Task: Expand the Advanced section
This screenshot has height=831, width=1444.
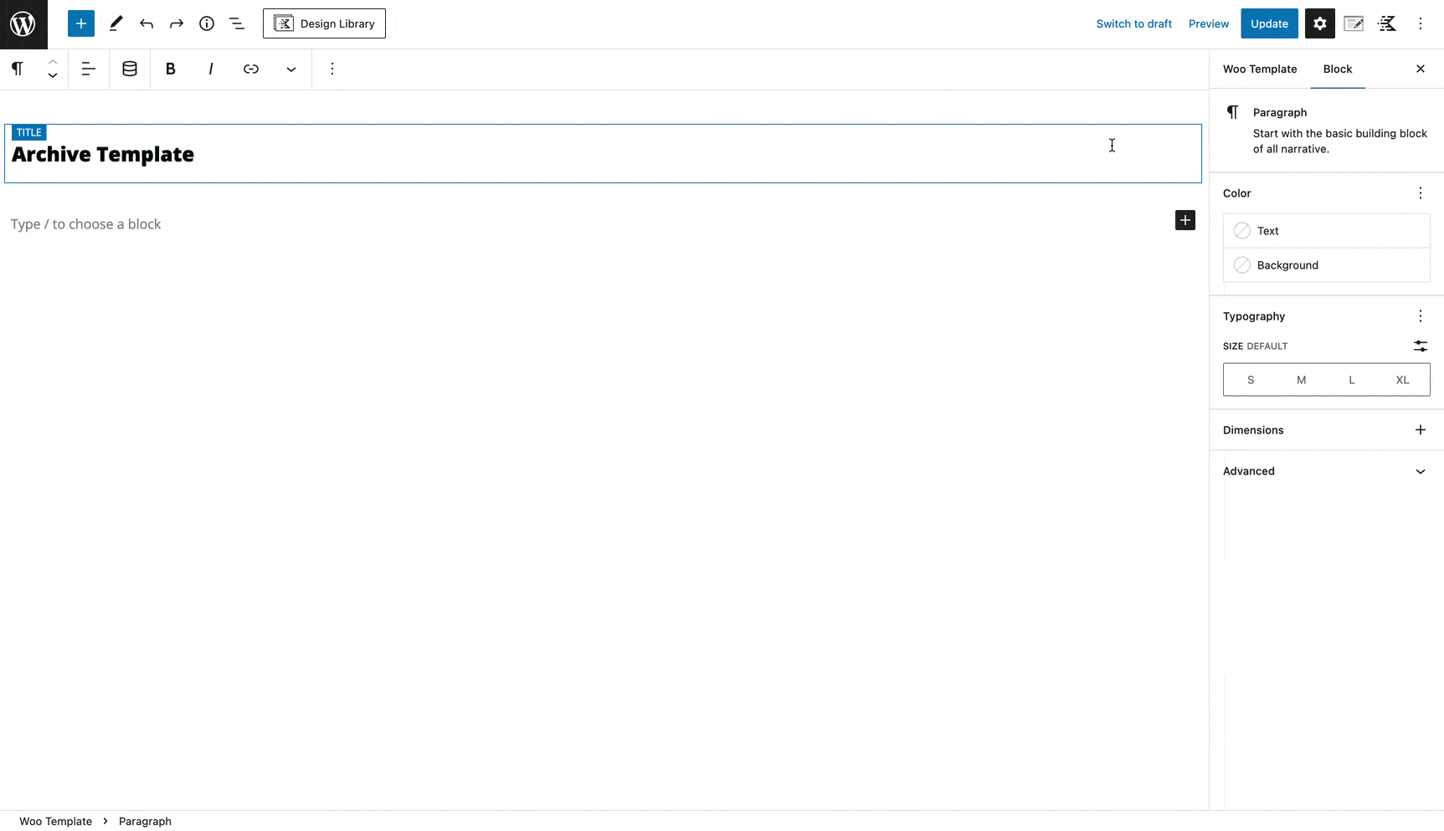Action: (x=1325, y=470)
